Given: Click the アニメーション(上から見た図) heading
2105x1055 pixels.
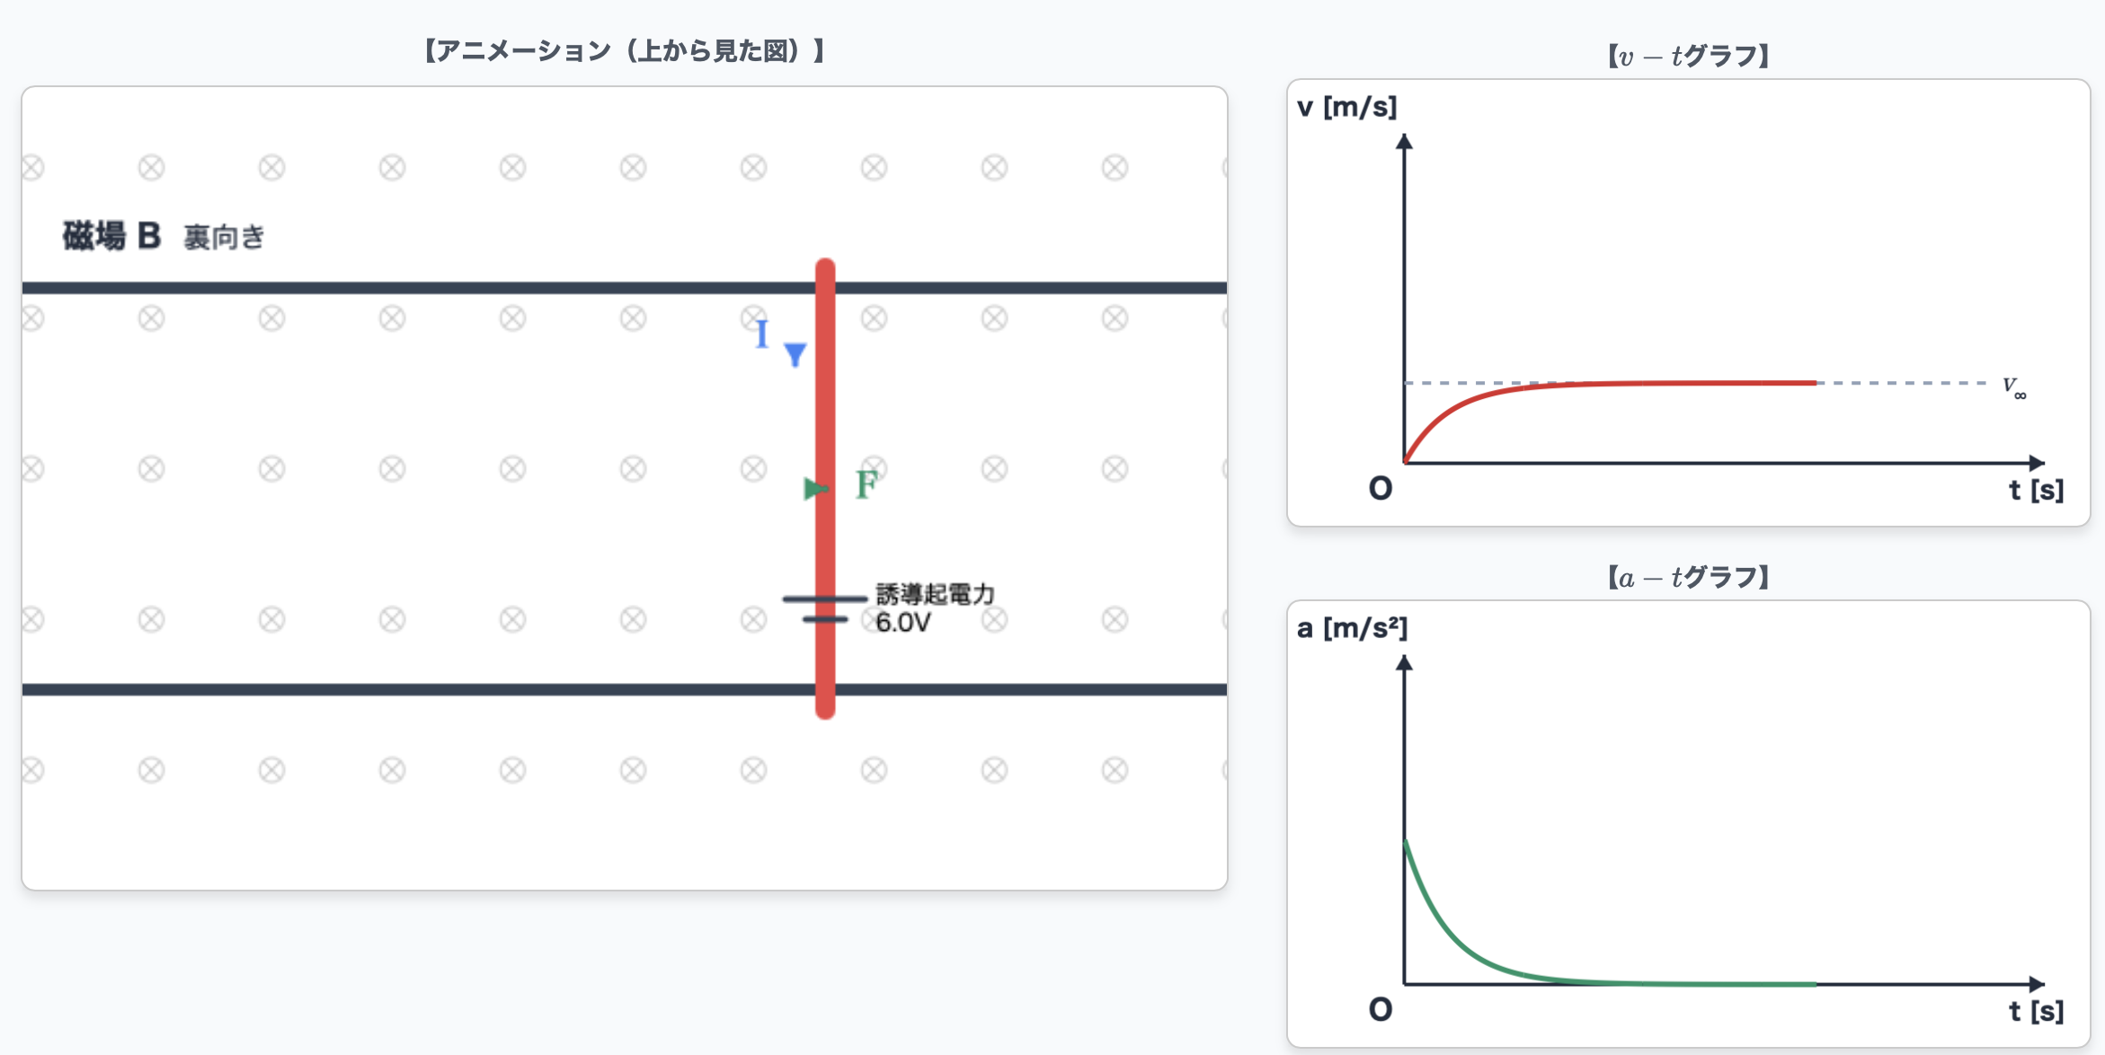Looking at the screenshot, I should click(x=625, y=51).
